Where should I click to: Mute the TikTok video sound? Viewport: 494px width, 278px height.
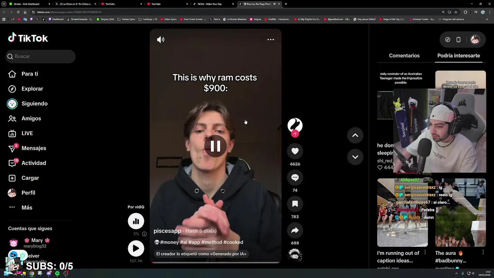pos(161,39)
